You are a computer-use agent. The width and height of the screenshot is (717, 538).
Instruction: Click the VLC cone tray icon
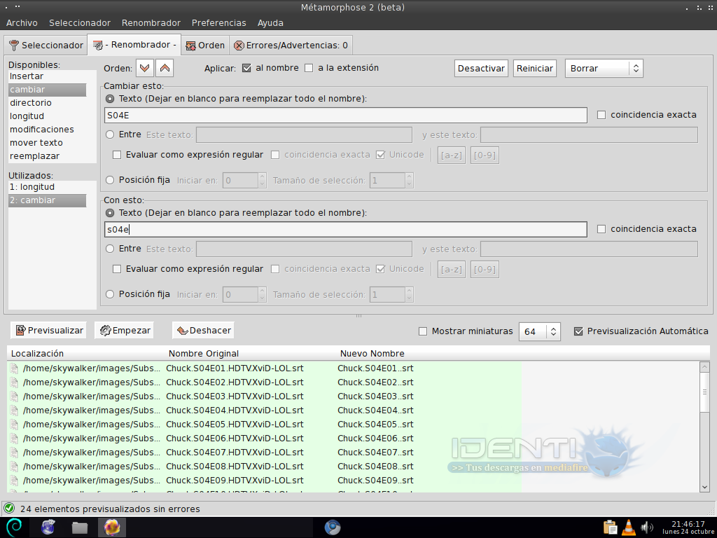tap(629, 527)
